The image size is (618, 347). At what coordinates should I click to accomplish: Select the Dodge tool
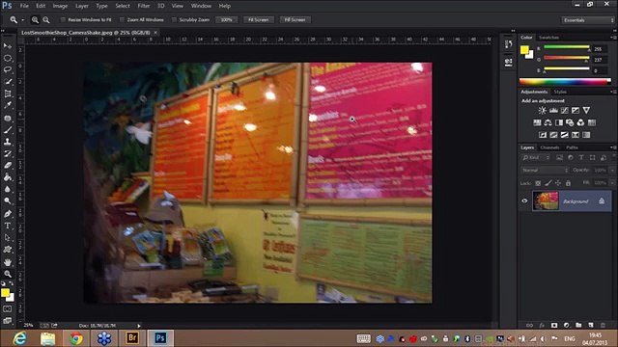8,201
